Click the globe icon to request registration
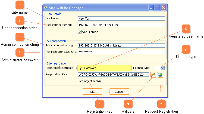Screen dimensions: 204x114 [160, 75]
